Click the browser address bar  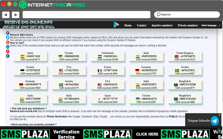click(x=86, y=15)
